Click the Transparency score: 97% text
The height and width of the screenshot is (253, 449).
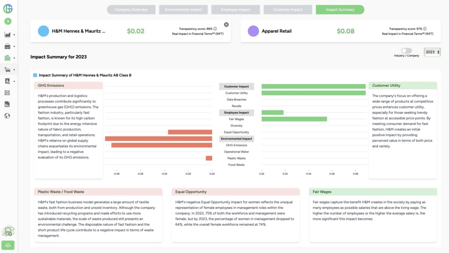(406, 29)
